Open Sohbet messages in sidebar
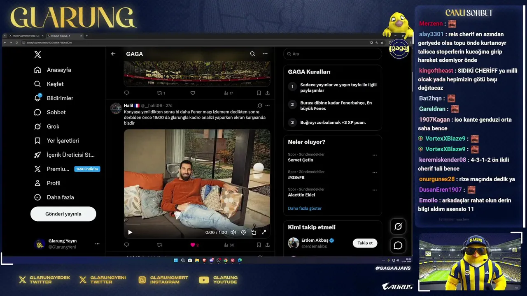This screenshot has height=296, width=527. 50,112
